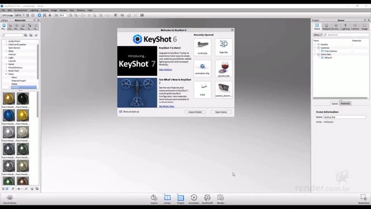
Task: Expand the Cloth and Leather category
Action: pyautogui.click(x=6, y=45)
